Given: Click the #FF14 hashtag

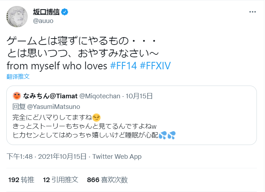Looking at the screenshot, I should (x=123, y=66).
